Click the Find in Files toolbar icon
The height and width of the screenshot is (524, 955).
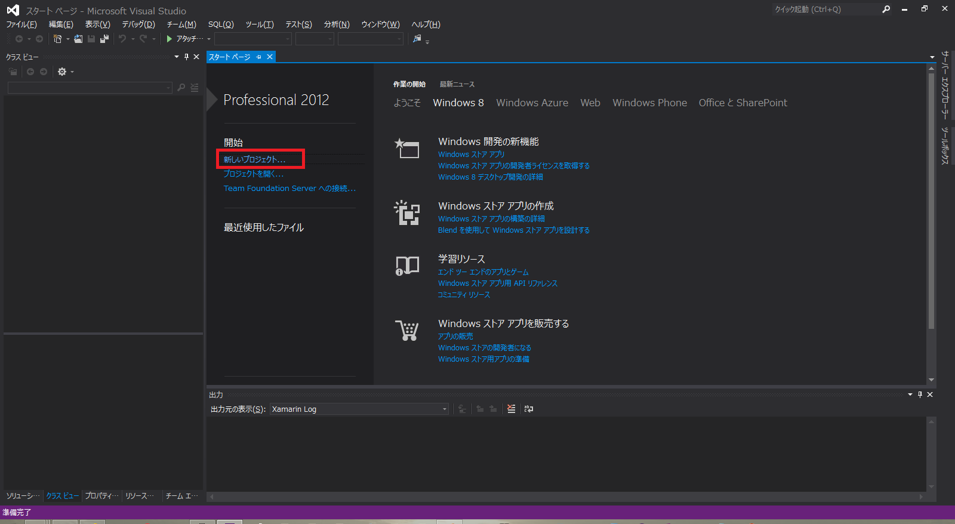click(417, 39)
